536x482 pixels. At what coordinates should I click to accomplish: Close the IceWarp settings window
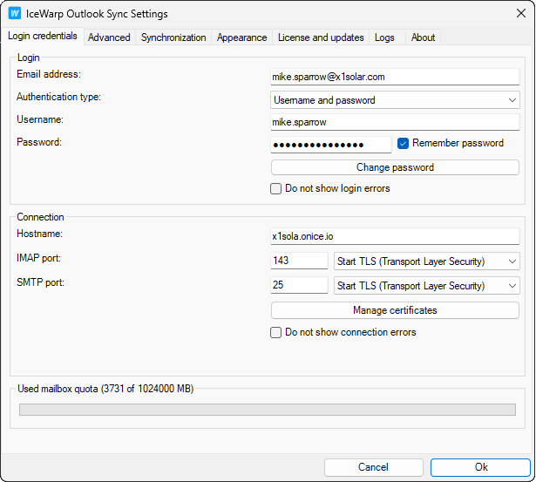515,14
